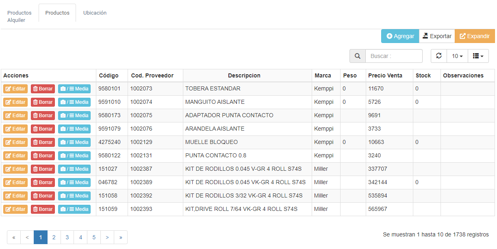This screenshot has height=249, width=497.
Task: Click the magnifying glass search icon
Action: point(357,56)
